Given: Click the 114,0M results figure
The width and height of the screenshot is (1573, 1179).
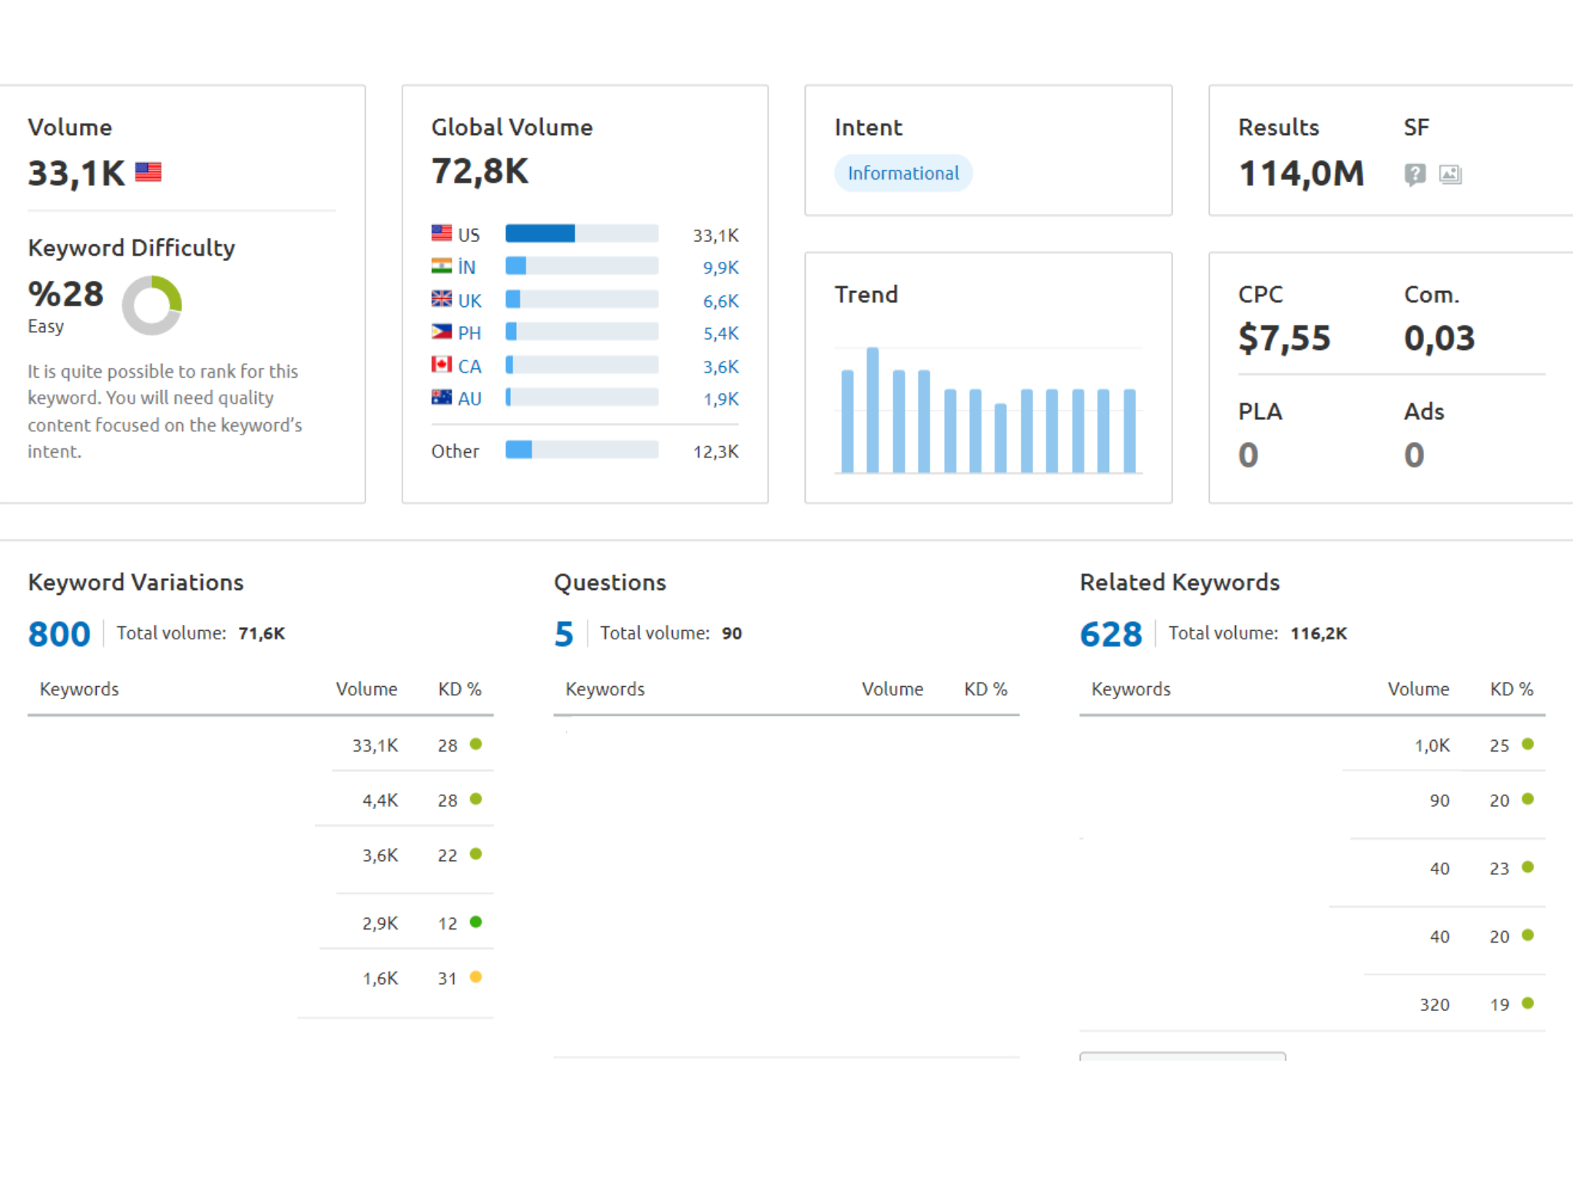Looking at the screenshot, I should [1301, 173].
